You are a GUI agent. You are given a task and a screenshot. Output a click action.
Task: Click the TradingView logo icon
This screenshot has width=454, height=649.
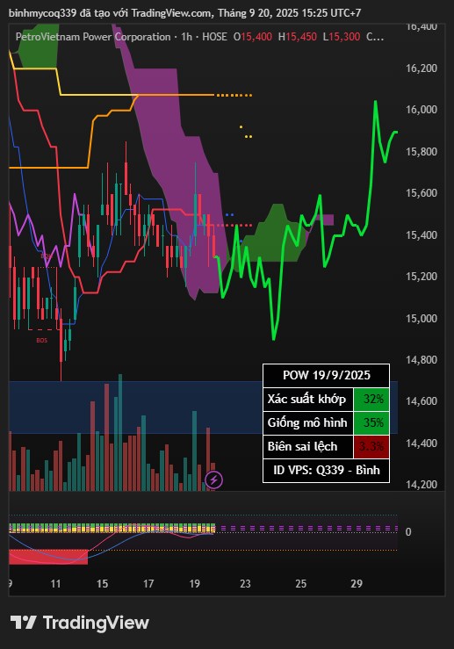24,622
